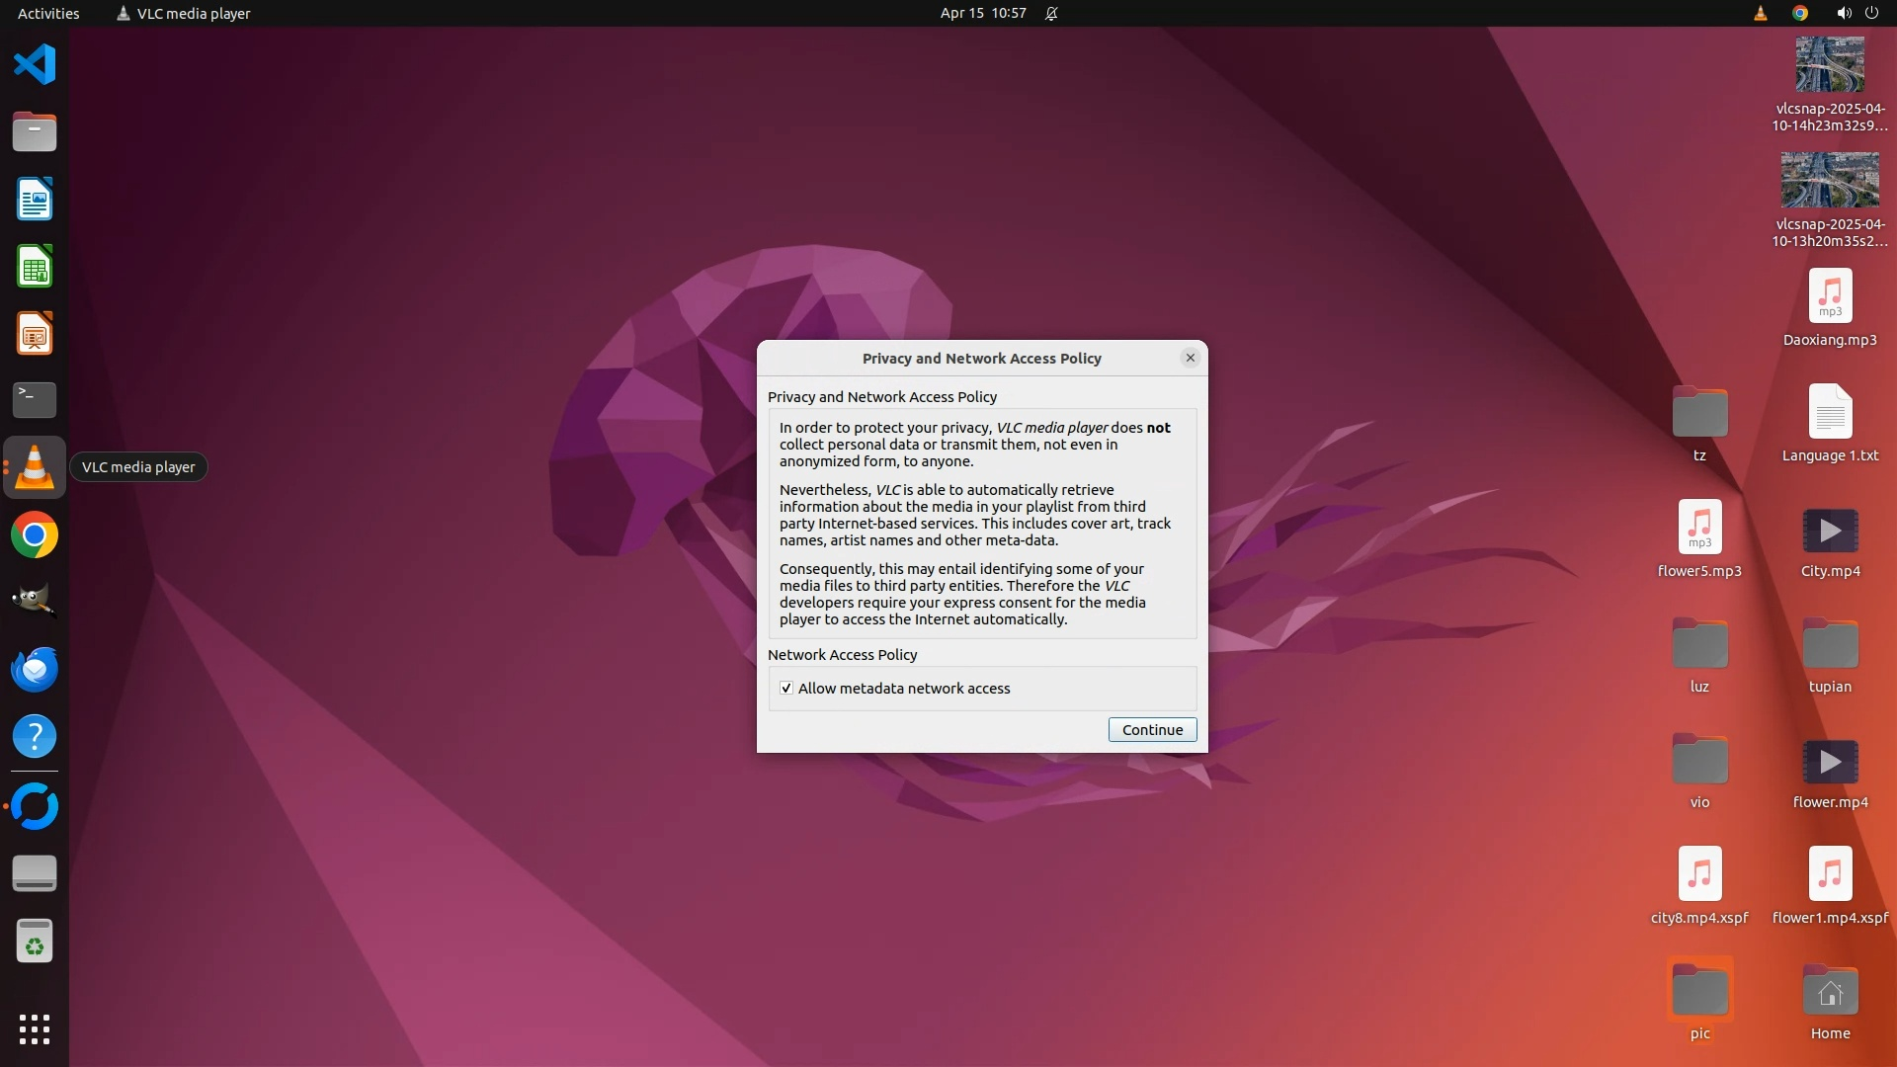
Task: Open Thunderbird mail in the dock
Action: point(35,670)
